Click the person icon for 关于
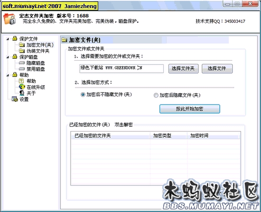Viewport: 261px width, 212px height. point(22,93)
